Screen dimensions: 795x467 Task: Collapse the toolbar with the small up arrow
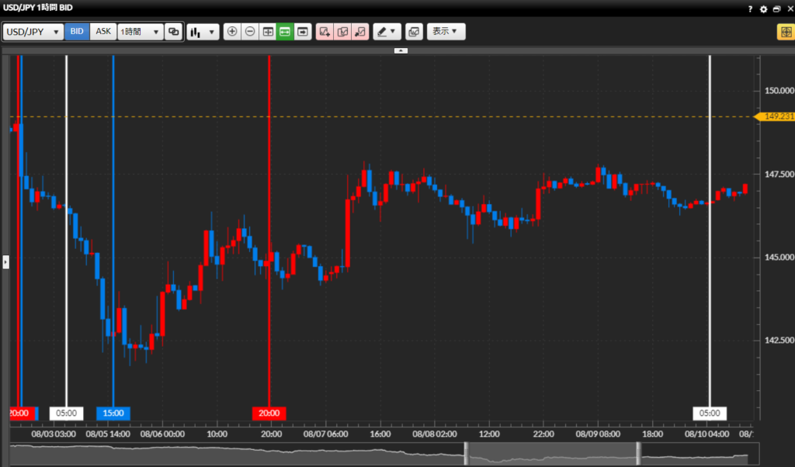[x=401, y=50]
